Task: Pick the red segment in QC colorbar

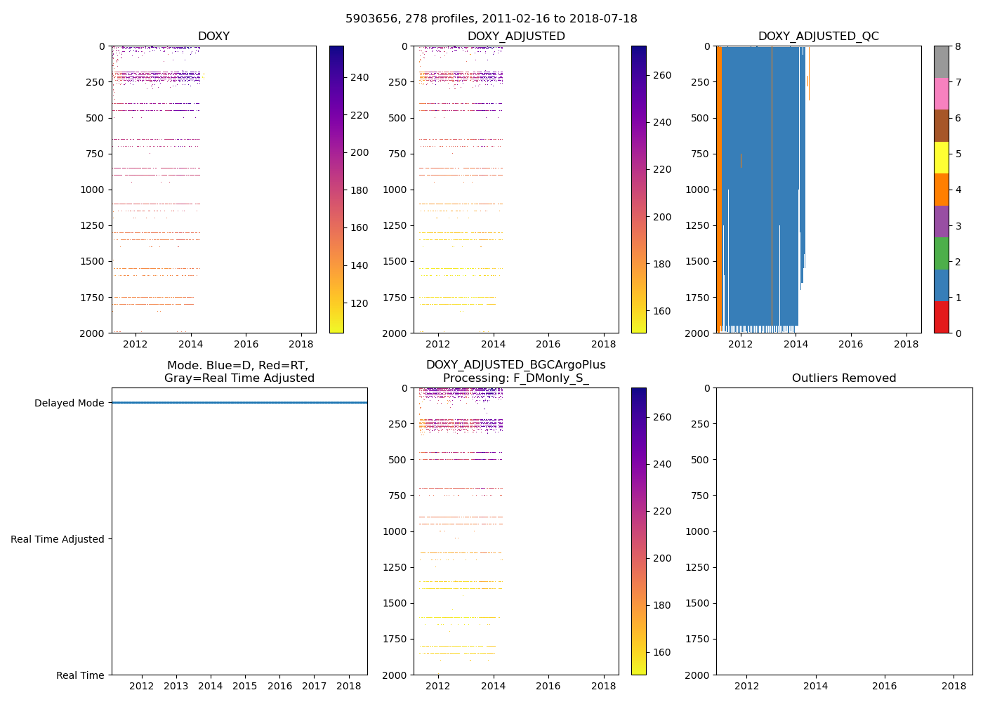Action: pyautogui.click(x=941, y=317)
